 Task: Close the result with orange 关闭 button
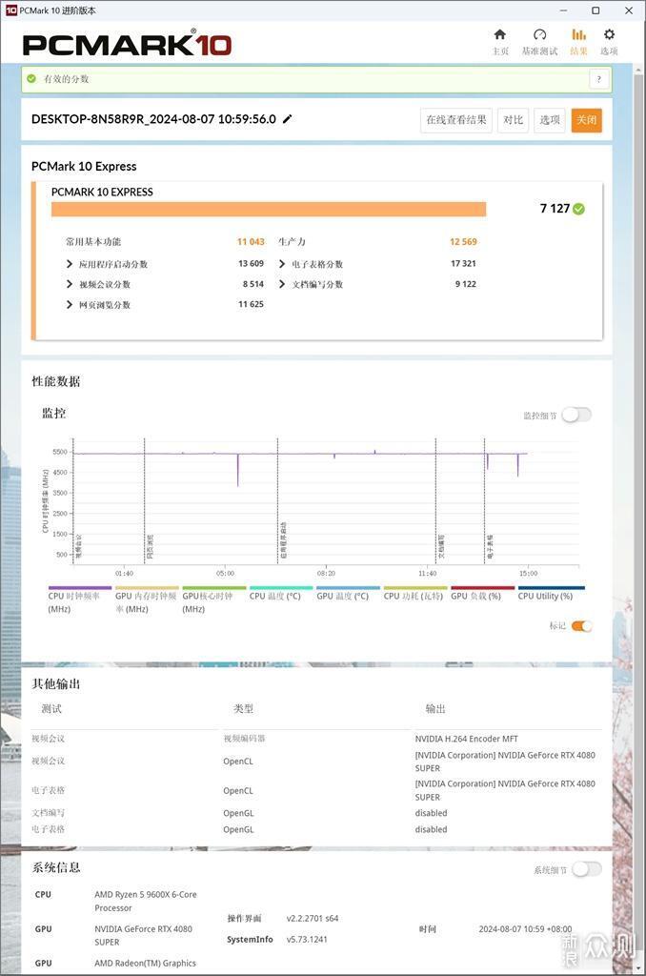(586, 119)
